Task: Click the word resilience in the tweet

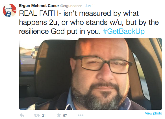Action: point(34,31)
